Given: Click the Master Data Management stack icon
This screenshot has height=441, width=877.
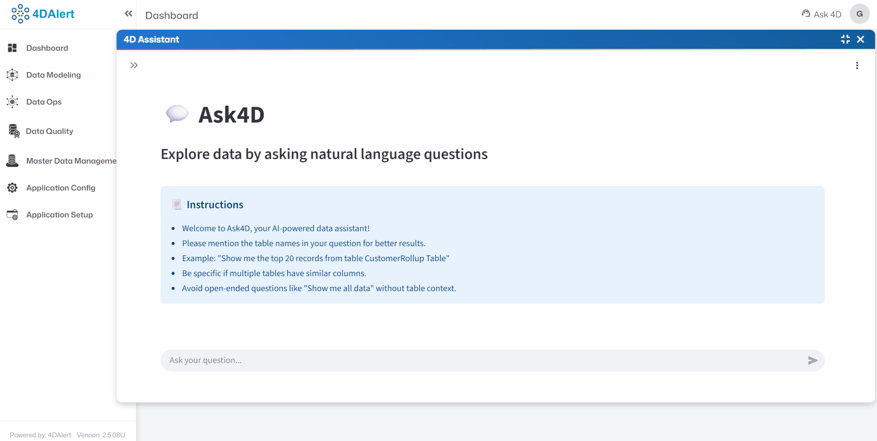Looking at the screenshot, I should pyautogui.click(x=12, y=161).
